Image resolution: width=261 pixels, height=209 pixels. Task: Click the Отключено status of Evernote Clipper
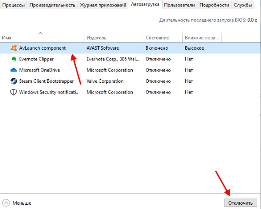click(x=158, y=59)
